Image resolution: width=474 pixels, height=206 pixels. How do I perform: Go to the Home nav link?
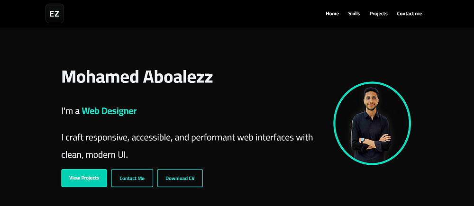point(332,14)
